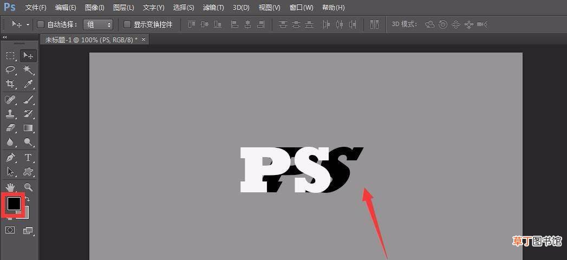567x260 pixels.
Task: Select the Crop tool
Action: (10, 84)
